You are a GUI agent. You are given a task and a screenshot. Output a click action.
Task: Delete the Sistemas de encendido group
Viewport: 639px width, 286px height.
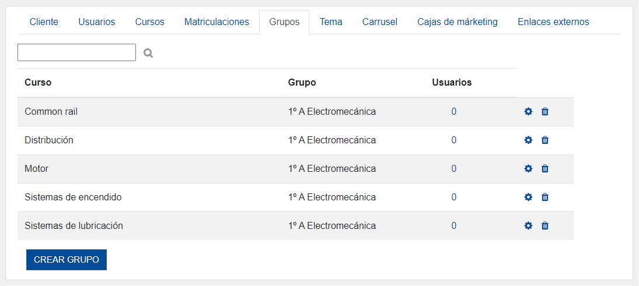coord(545,197)
